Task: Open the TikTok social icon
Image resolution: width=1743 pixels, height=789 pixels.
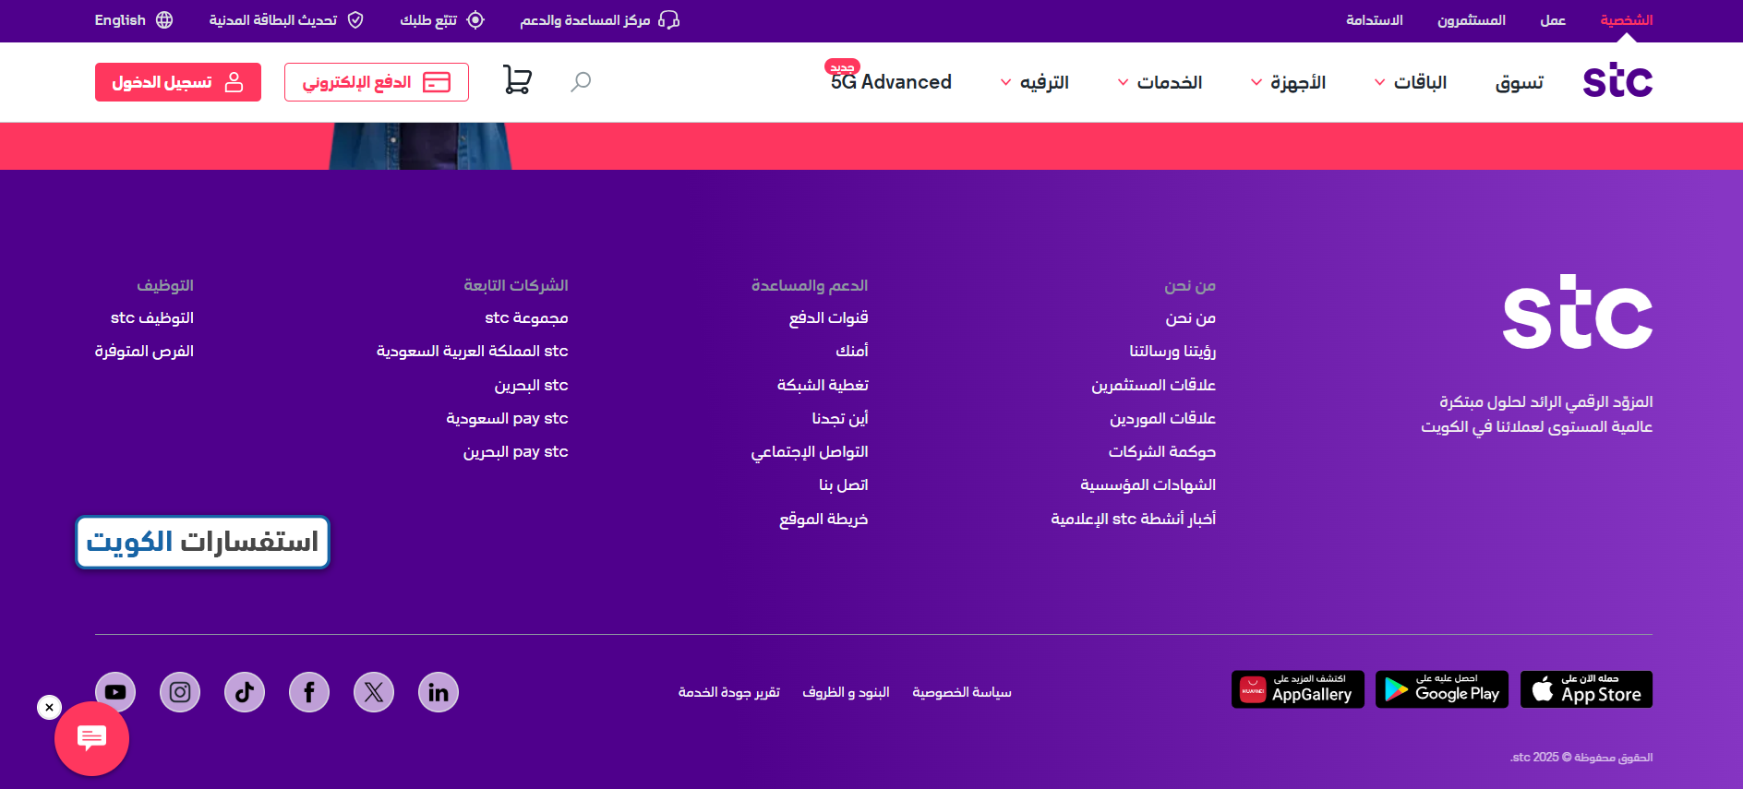Action: (x=245, y=692)
